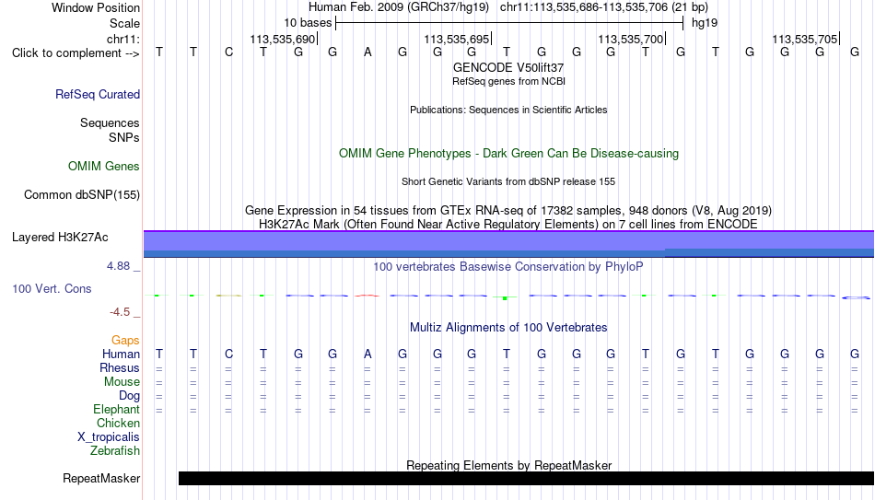
Task: Click 'Publications: Sequences in Scientific Articles' title
Action: (508, 110)
